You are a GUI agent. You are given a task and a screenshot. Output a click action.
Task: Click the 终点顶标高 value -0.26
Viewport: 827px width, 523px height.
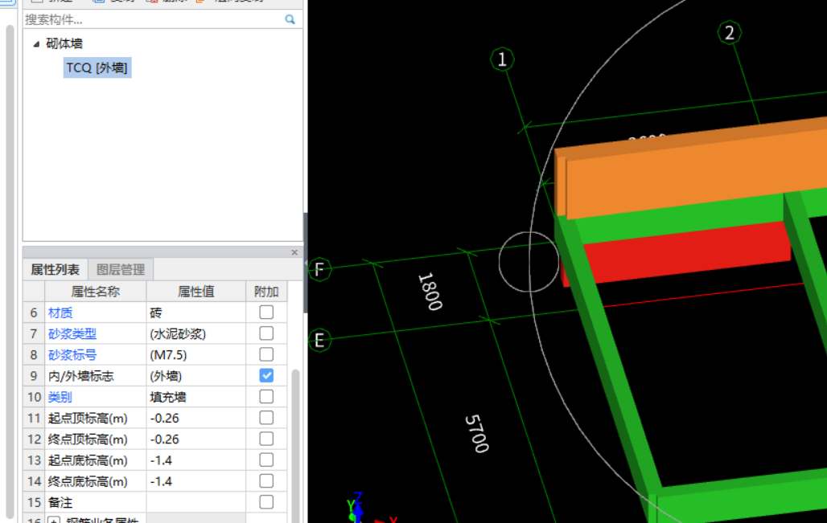[195, 439]
